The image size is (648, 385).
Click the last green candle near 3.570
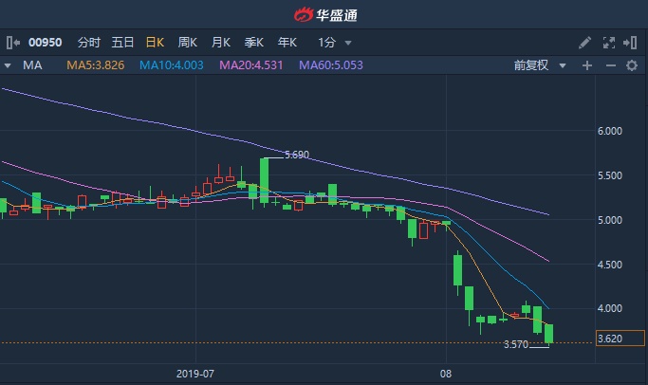tap(548, 334)
